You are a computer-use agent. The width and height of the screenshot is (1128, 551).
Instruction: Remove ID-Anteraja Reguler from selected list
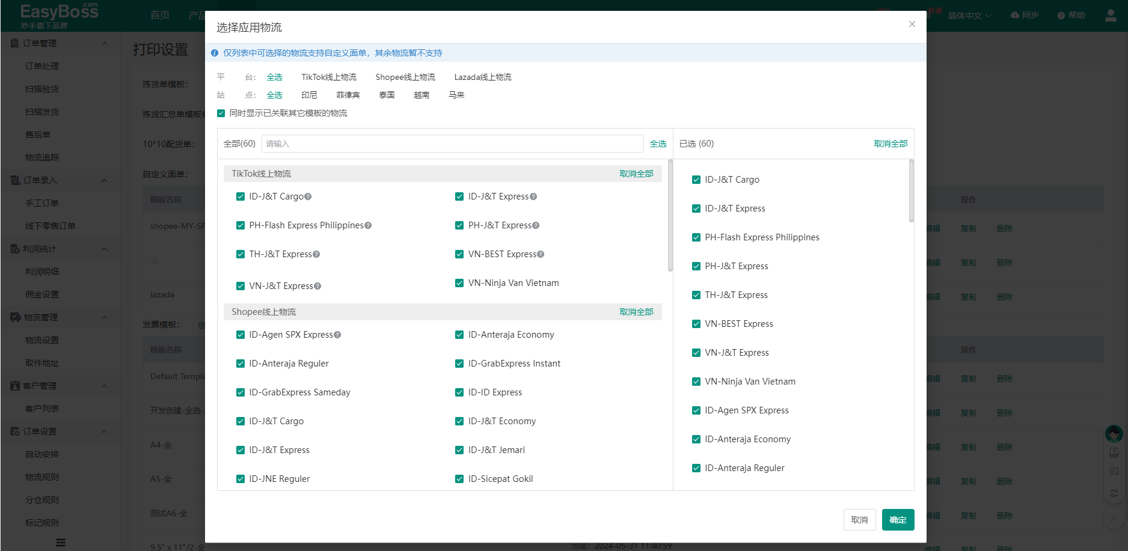(x=696, y=468)
